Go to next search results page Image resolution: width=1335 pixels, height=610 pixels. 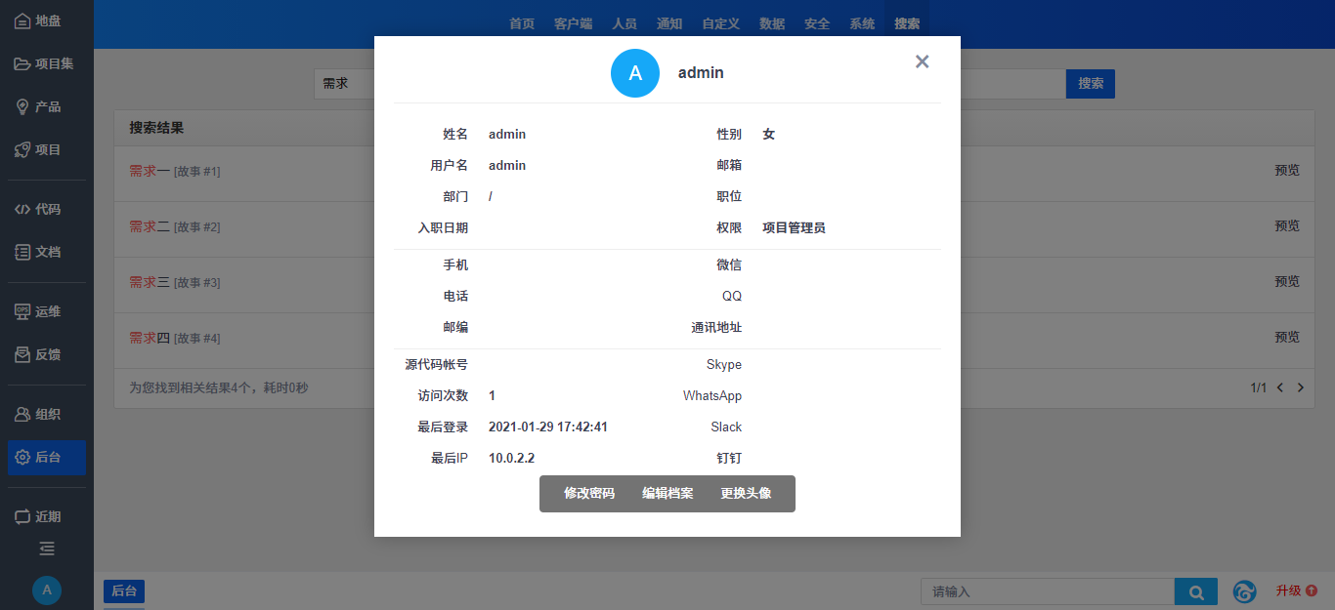[1300, 387]
